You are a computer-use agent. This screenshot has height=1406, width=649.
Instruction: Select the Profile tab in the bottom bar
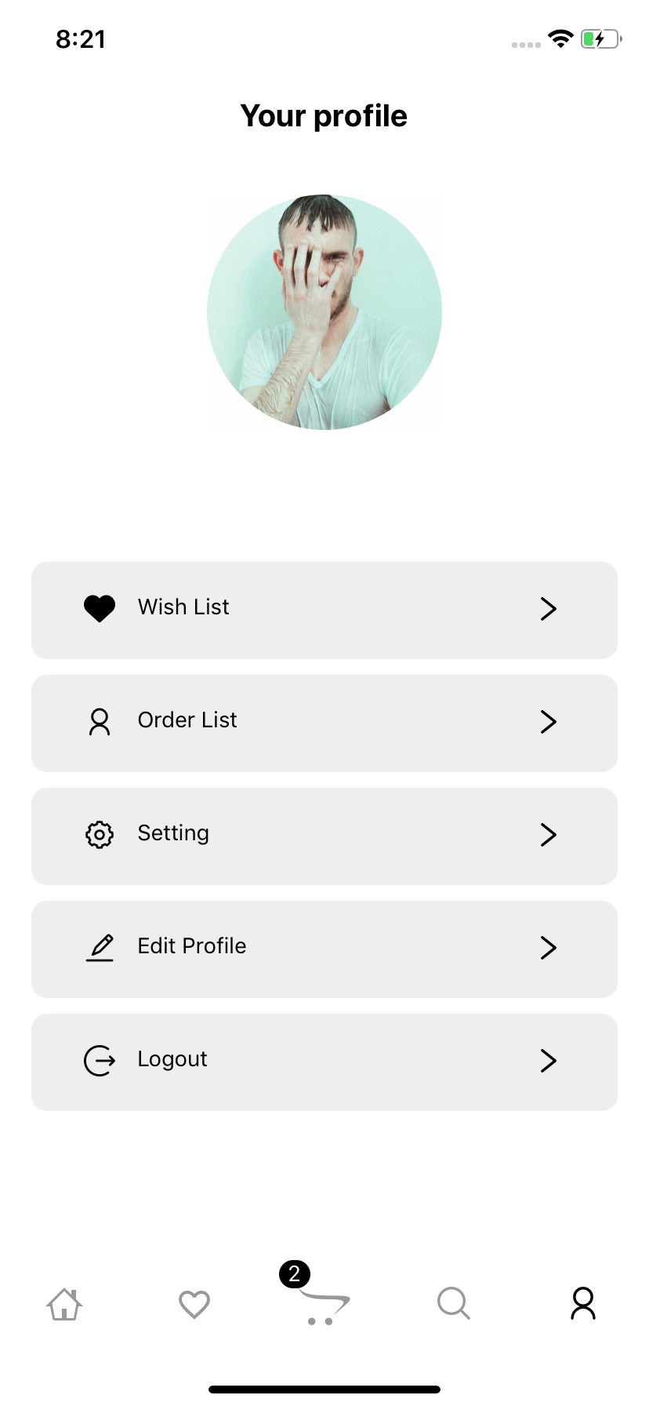point(583,1303)
